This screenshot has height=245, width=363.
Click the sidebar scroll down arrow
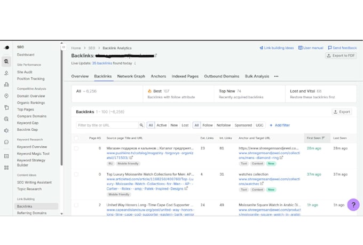(x=61, y=214)
